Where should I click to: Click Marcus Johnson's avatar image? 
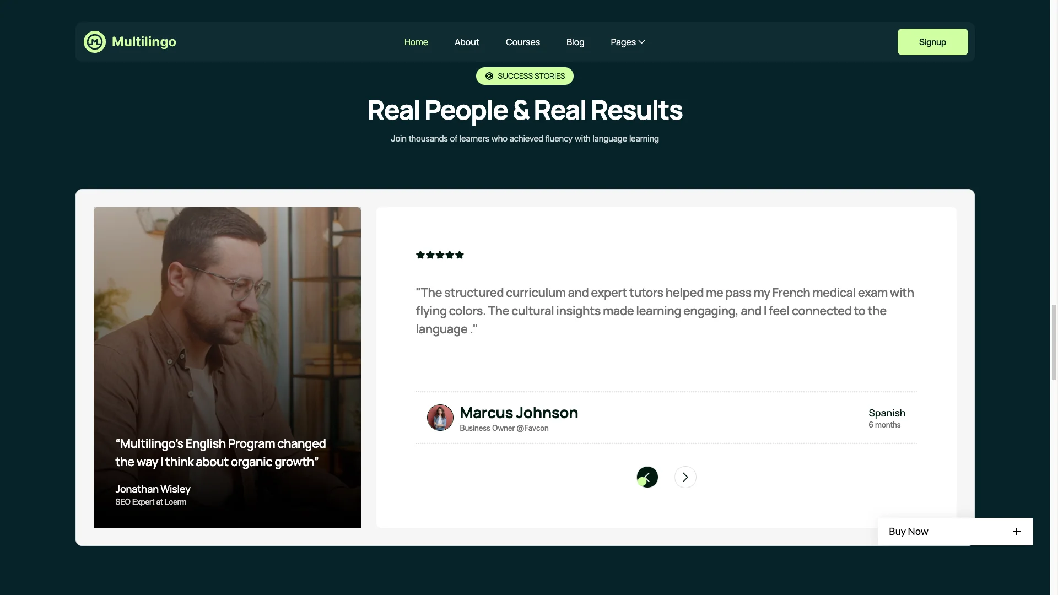[440, 418]
